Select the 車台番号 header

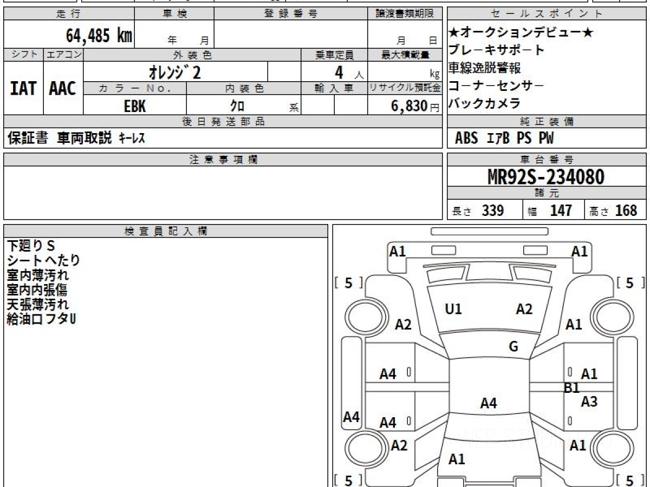pos(547,160)
